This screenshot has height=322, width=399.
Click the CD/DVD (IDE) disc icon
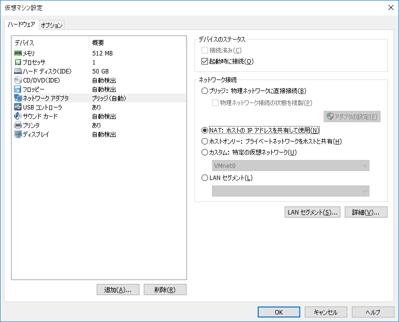tap(18, 80)
